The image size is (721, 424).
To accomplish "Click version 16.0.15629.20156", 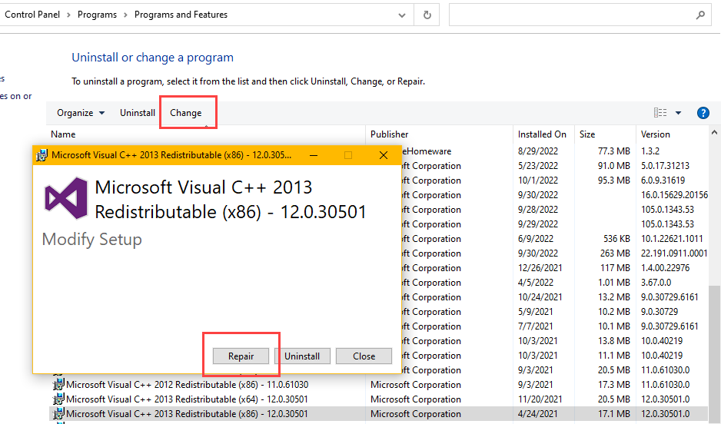I will coord(674,195).
